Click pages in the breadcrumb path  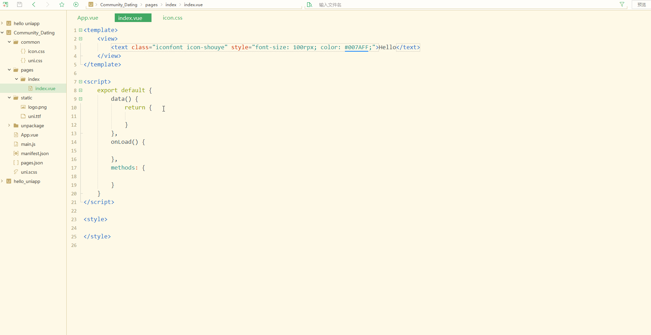tap(151, 5)
